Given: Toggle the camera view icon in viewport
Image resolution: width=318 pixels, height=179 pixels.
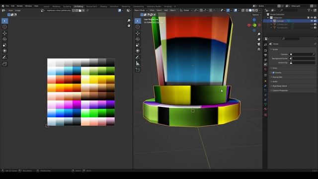Looking at the screenshot, I should 259,44.
